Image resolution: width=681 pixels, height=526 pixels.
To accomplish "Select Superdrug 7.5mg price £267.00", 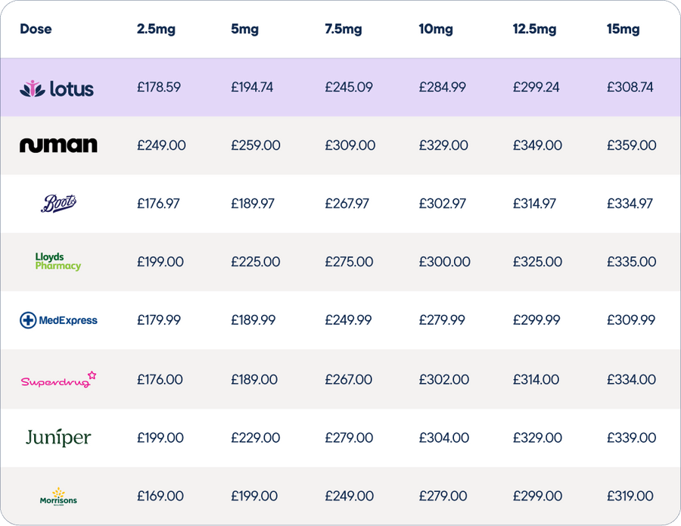I will point(349,379).
